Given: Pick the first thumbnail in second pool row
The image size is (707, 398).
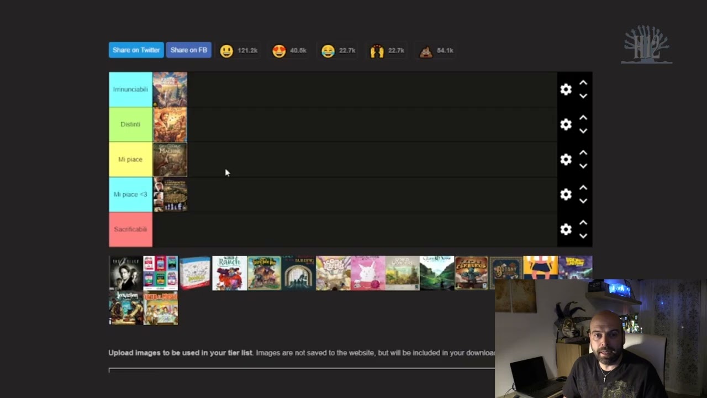Looking at the screenshot, I should (126, 308).
